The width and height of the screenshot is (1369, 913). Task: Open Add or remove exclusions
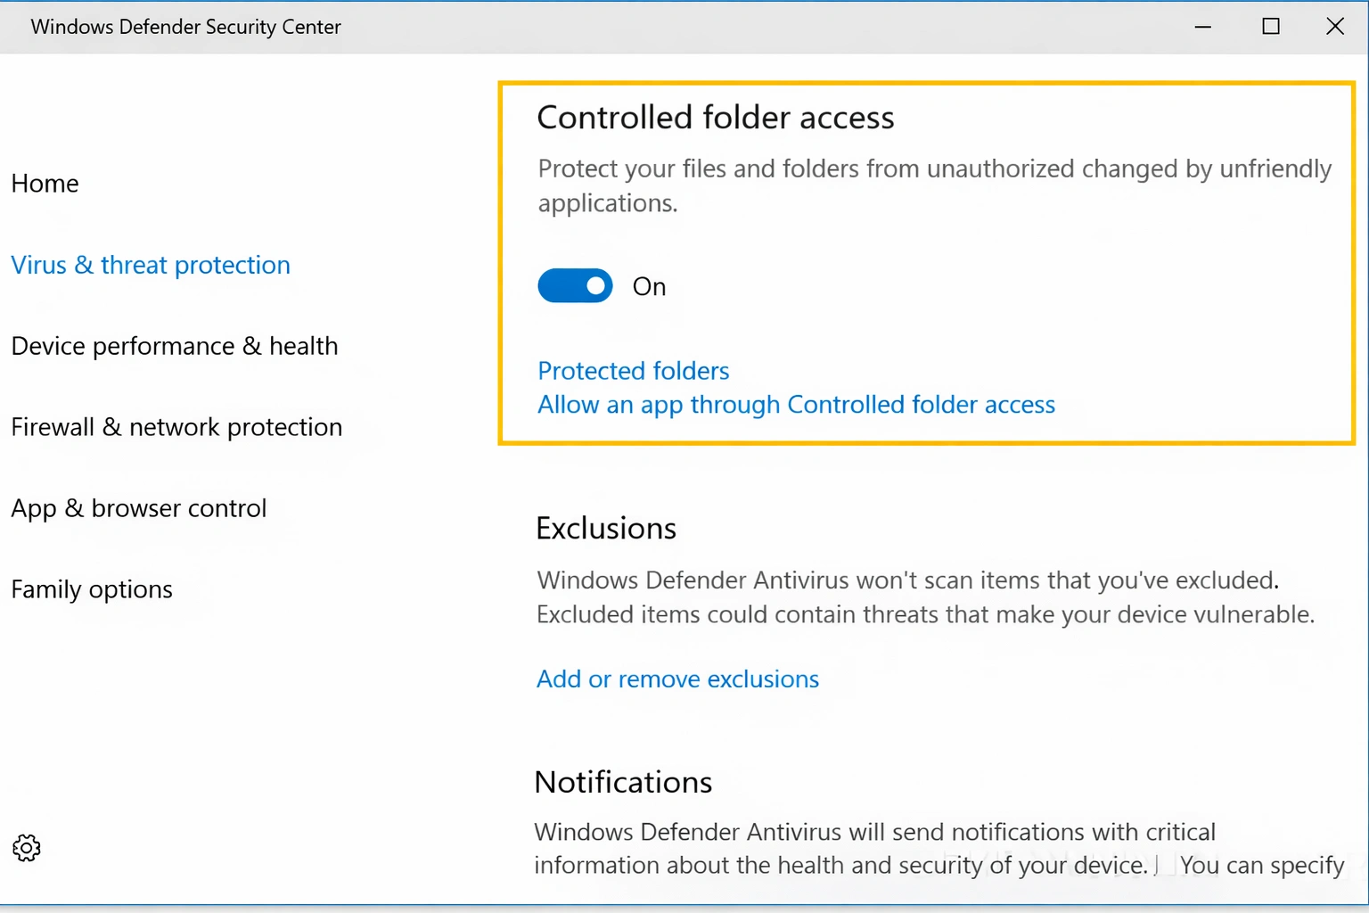pyautogui.click(x=676, y=679)
